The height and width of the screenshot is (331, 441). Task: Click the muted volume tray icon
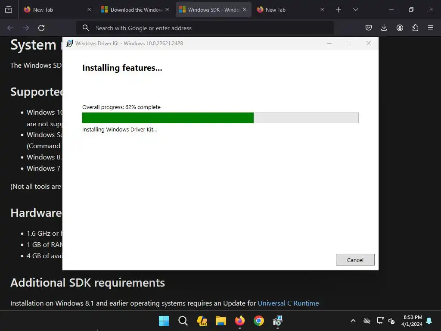click(x=391, y=321)
